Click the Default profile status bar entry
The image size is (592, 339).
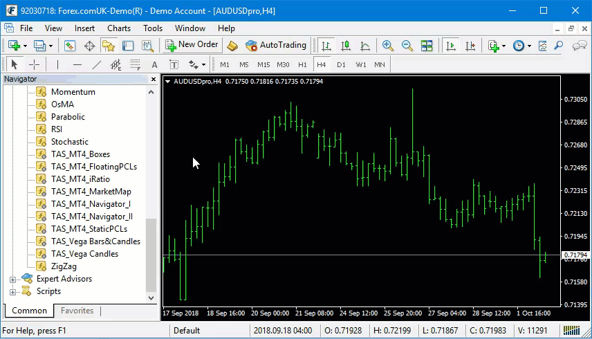pos(187,331)
